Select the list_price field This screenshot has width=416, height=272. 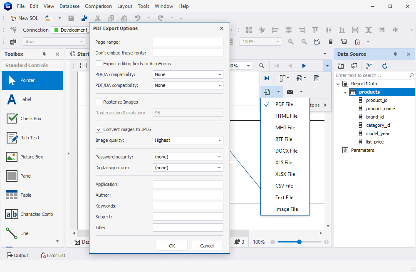point(375,142)
